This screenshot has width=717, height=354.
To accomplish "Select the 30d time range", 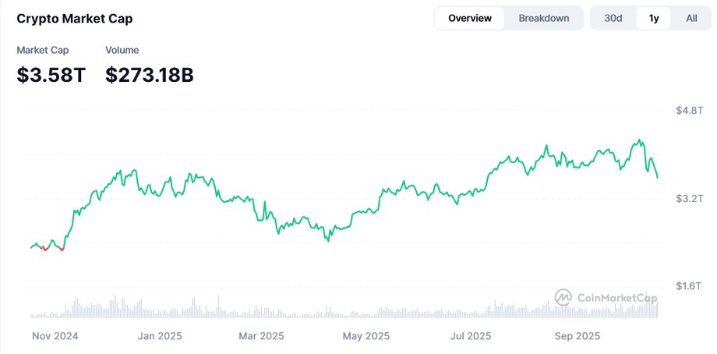I will 613,18.
